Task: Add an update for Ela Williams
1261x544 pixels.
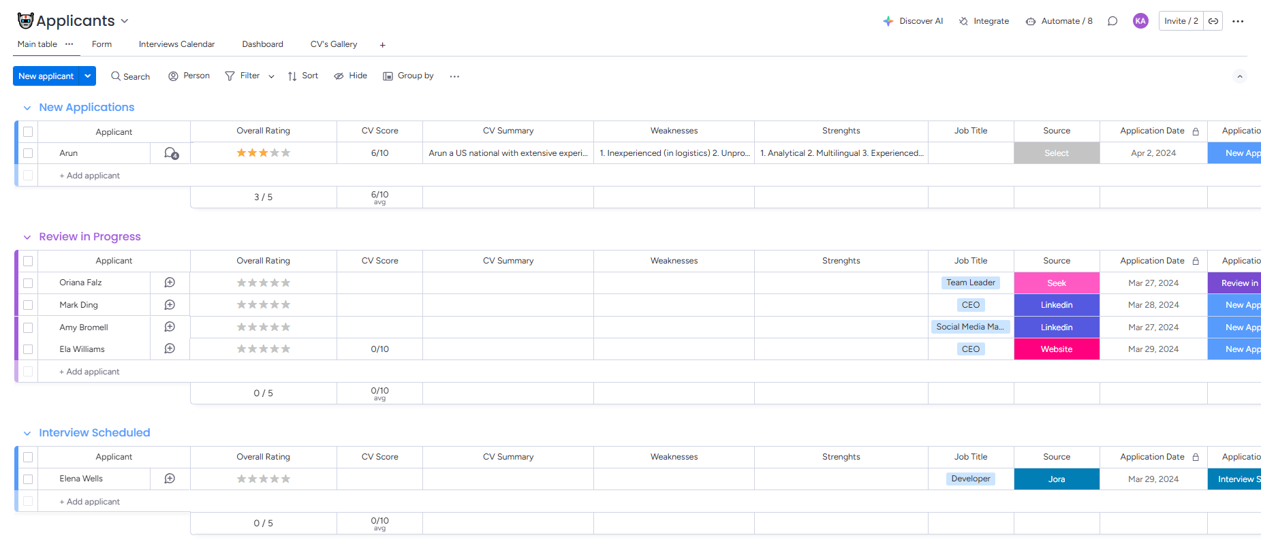Action: [x=170, y=349]
